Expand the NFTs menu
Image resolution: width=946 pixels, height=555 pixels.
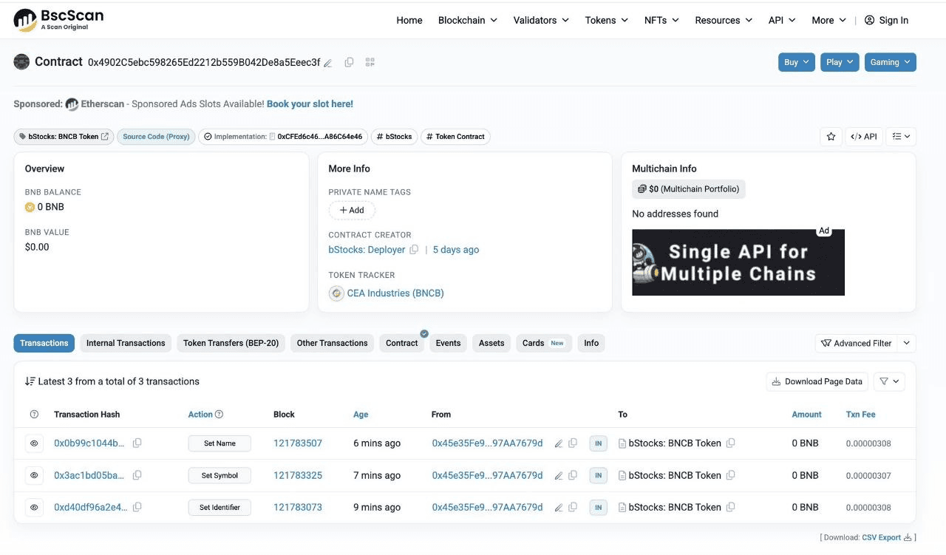pyautogui.click(x=661, y=20)
